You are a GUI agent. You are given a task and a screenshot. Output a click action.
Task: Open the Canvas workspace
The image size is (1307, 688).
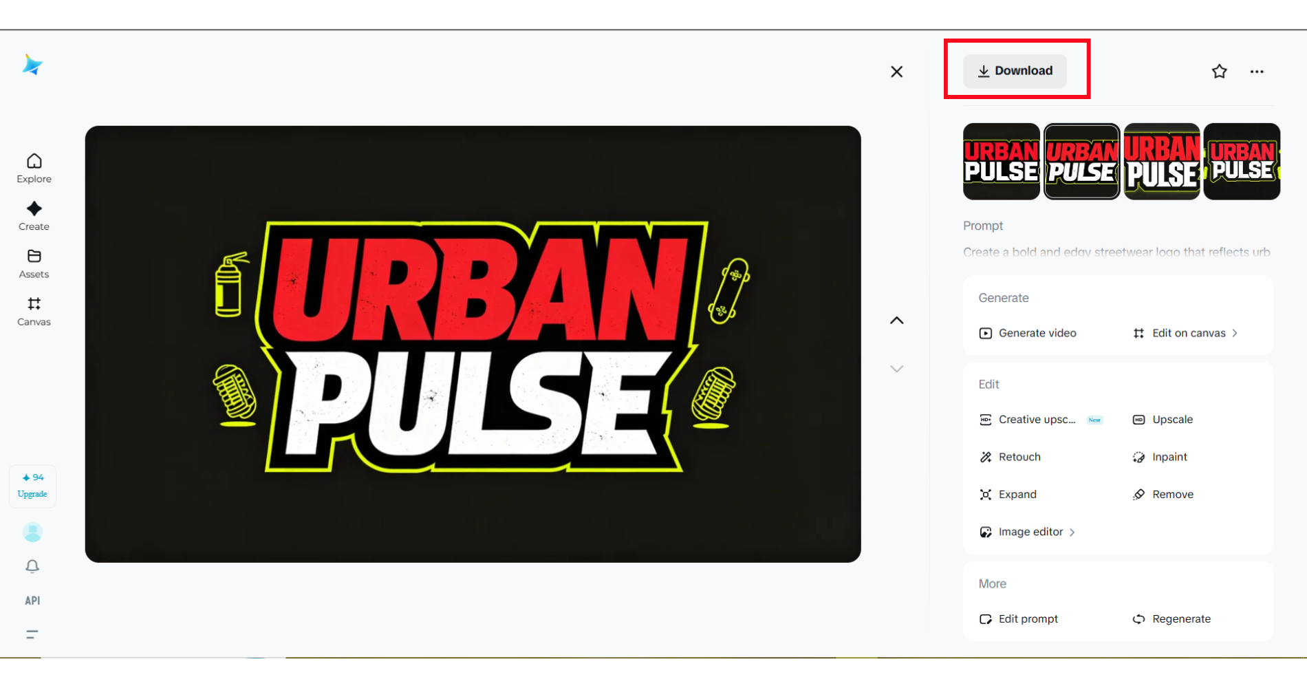pos(34,311)
